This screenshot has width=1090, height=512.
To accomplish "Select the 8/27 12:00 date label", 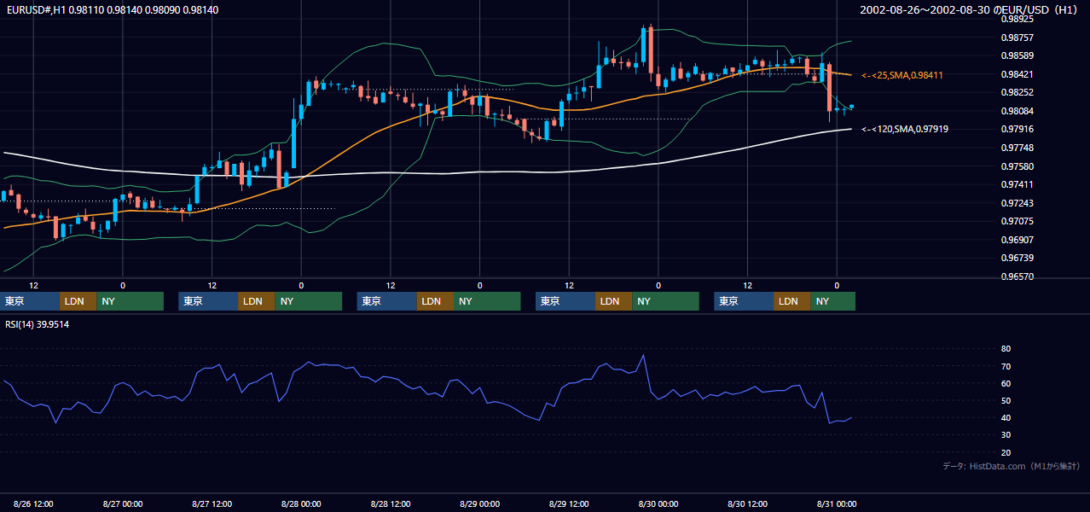I will point(212,503).
